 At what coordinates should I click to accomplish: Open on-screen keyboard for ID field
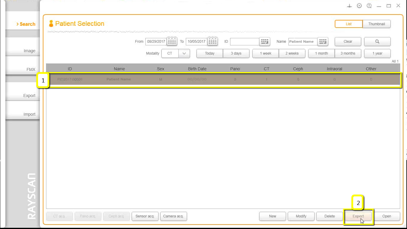click(x=265, y=42)
